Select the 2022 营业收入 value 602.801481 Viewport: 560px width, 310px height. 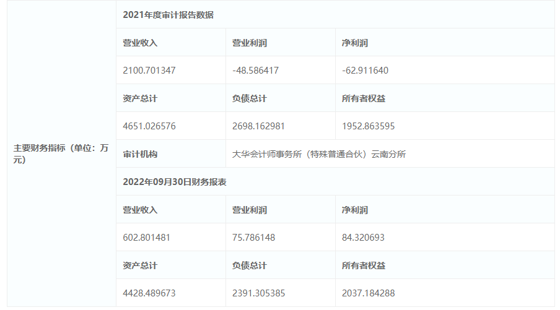(146, 238)
